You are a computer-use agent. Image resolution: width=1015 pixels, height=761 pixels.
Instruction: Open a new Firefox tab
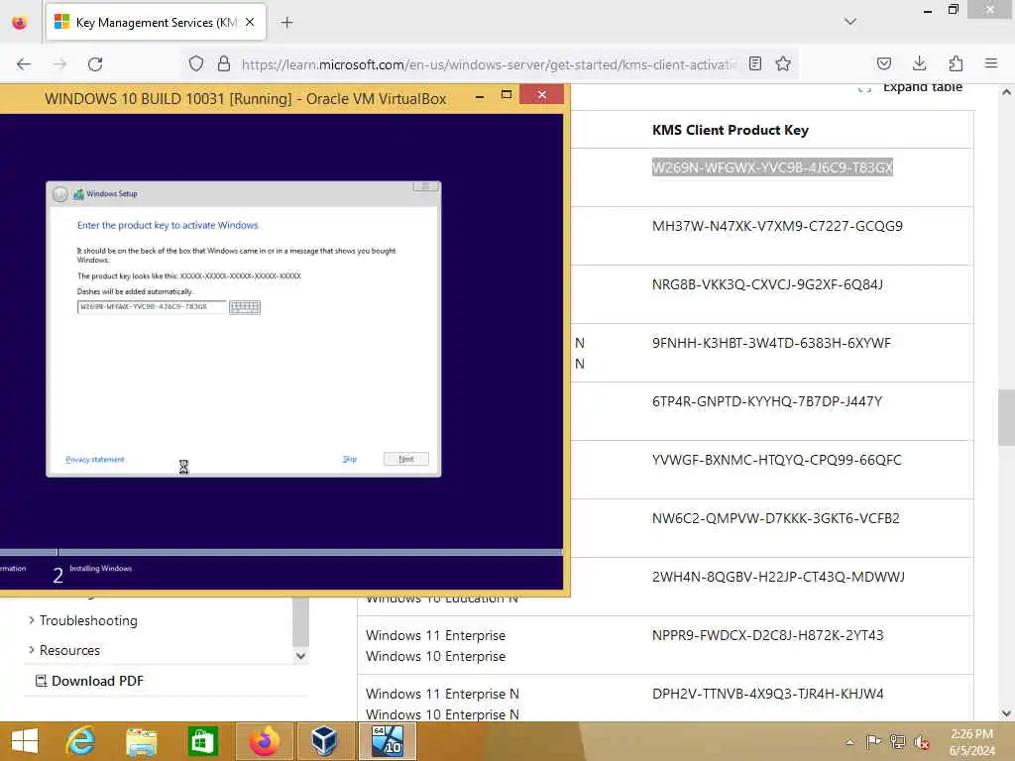tap(287, 23)
